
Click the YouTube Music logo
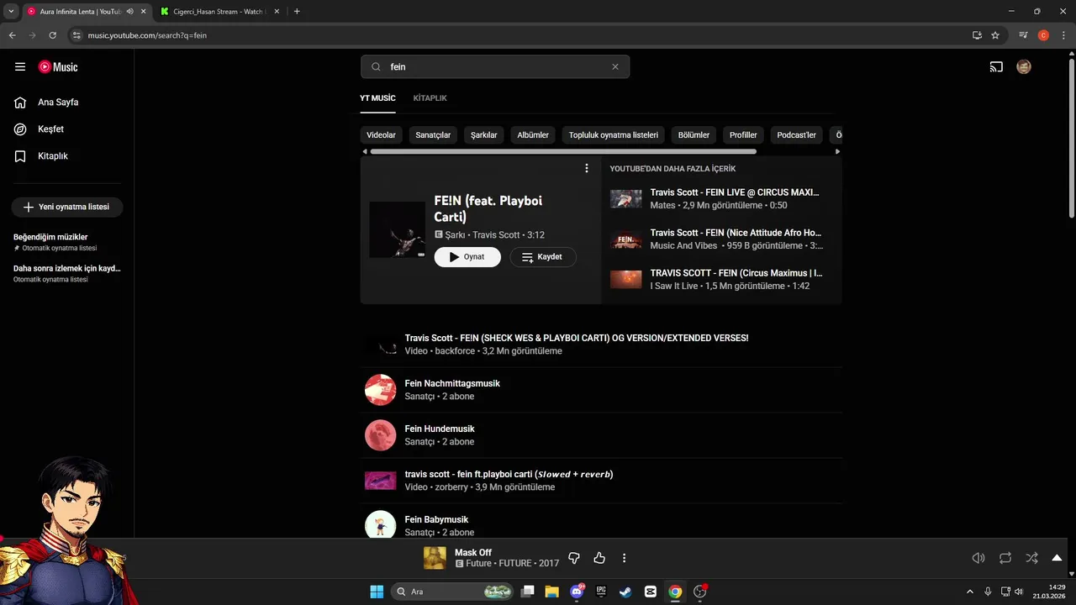(x=58, y=67)
